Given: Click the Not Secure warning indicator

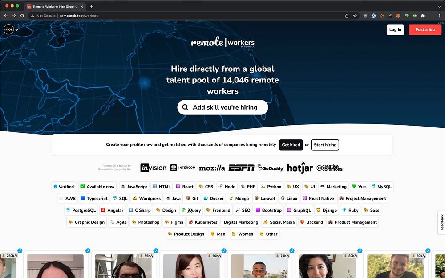Looking at the screenshot, I should pos(43,16).
